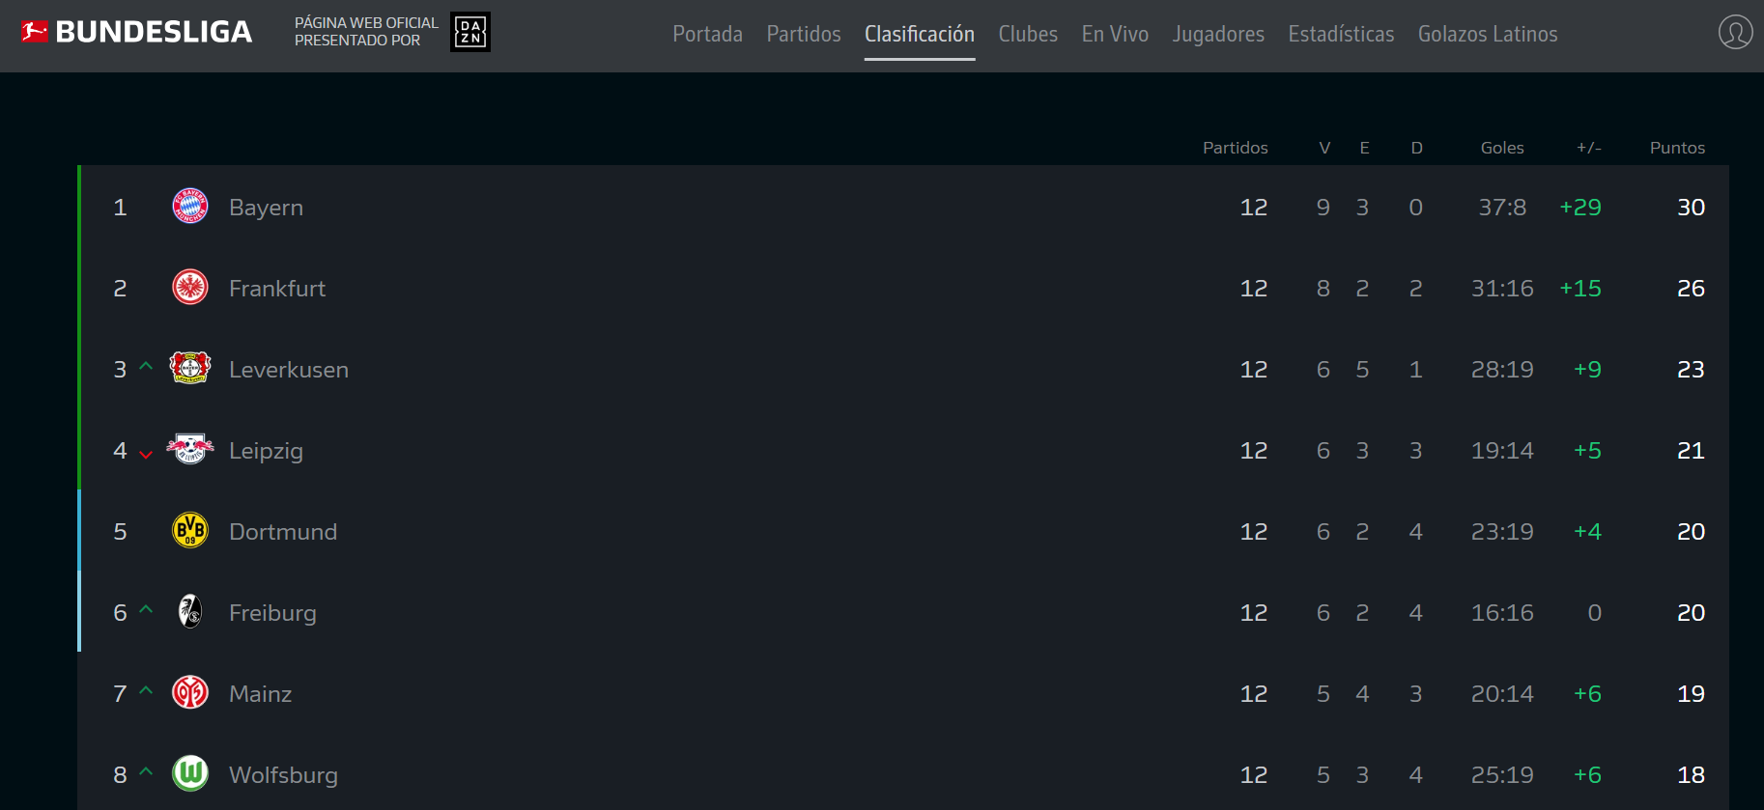The width and height of the screenshot is (1764, 810).
Task: Click Mainz's 19 points value
Action: click(x=1691, y=694)
